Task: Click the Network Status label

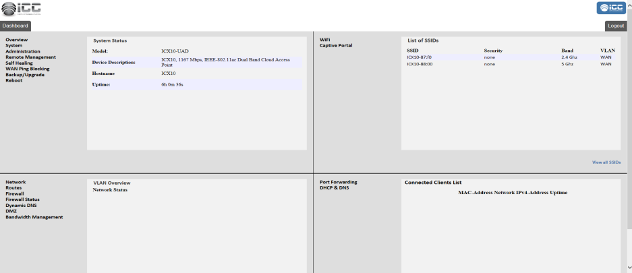Action: (110, 189)
